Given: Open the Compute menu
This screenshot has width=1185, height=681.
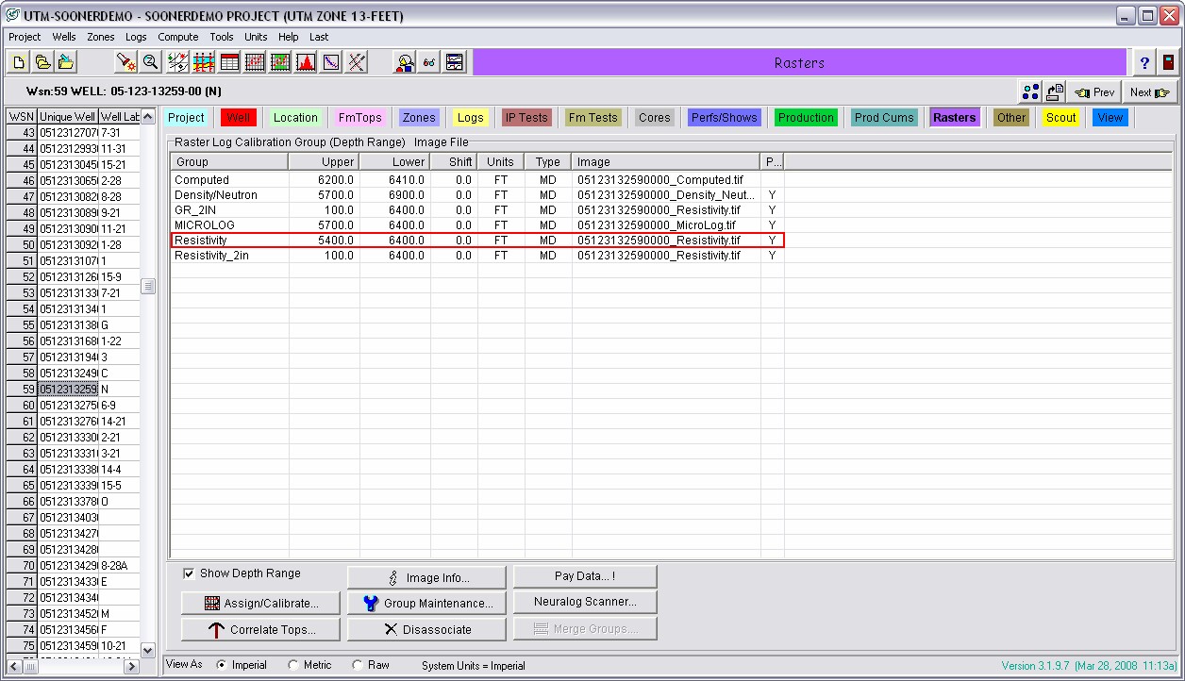Looking at the screenshot, I should click(177, 37).
